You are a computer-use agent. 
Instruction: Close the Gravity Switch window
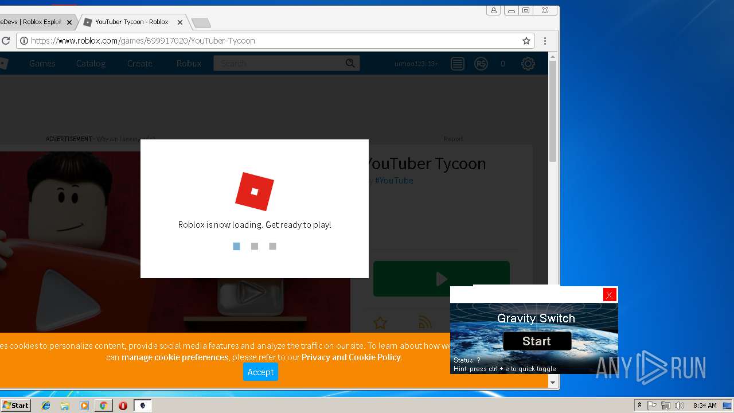[x=610, y=295]
